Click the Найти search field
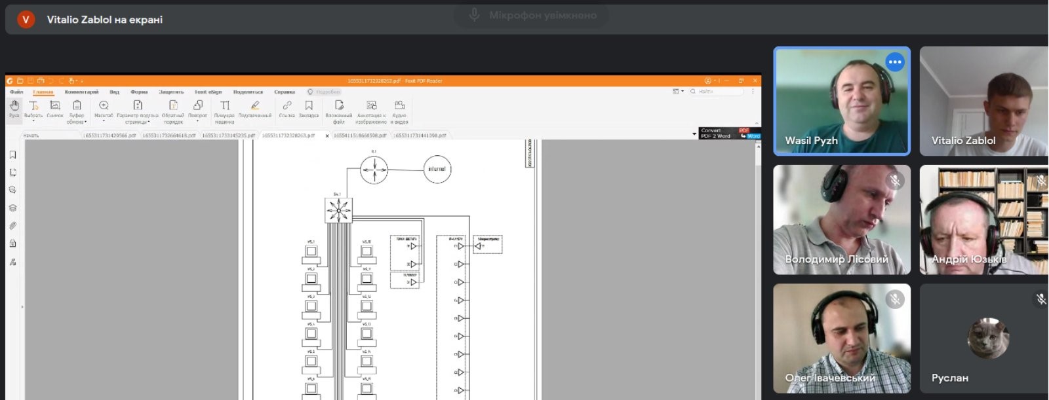 pyautogui.click(x=717, y=92)
